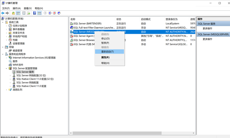
Task: Select the SQL Server 网络配置 tree item
Action: tap(27, 83)
